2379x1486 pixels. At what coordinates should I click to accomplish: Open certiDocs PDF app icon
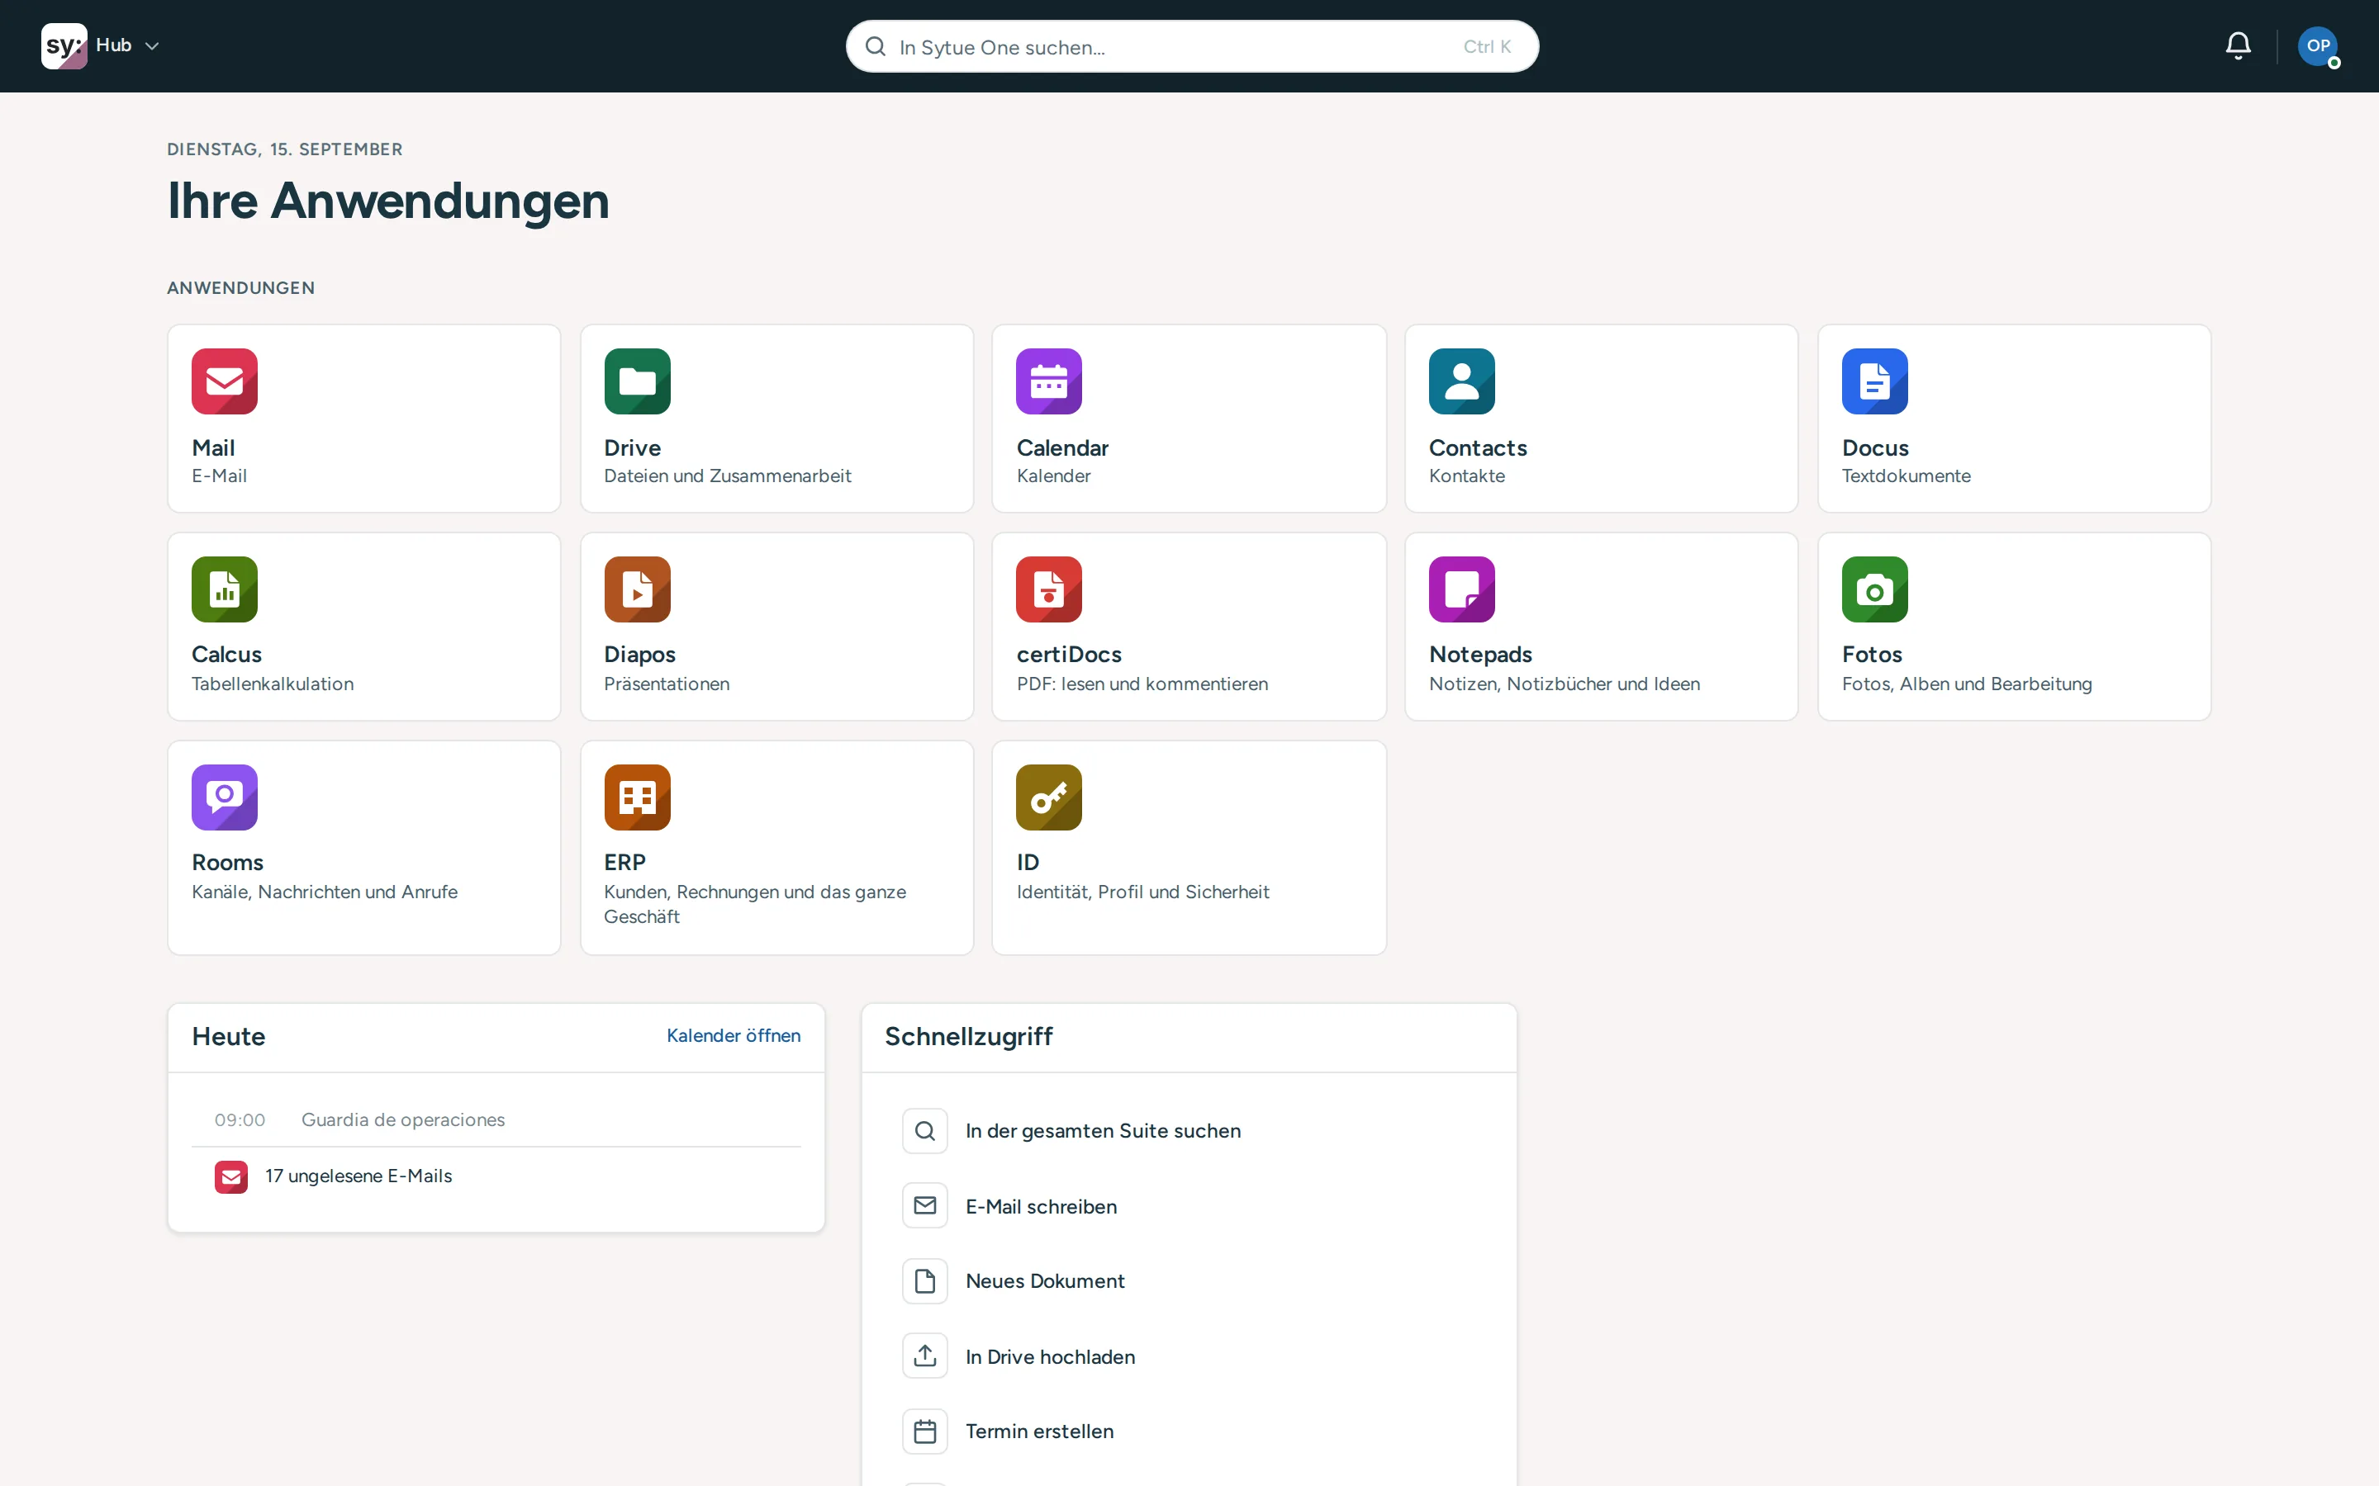pyautogui.click(x=1049, y=589)
